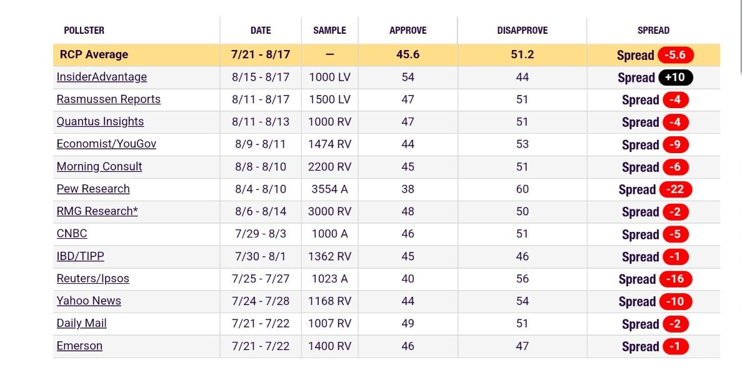Screen dimensions: 742x375
Task: Click the RMG Research* link
Action: tap(97, 211)
